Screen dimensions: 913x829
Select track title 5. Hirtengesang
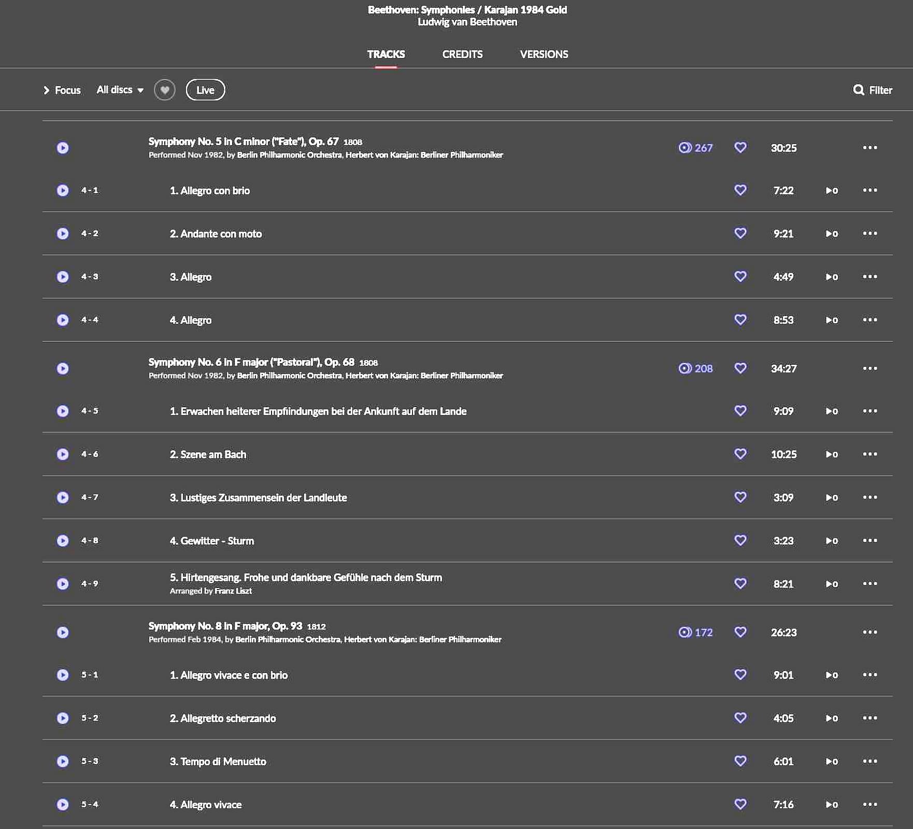tap(306, 578)
